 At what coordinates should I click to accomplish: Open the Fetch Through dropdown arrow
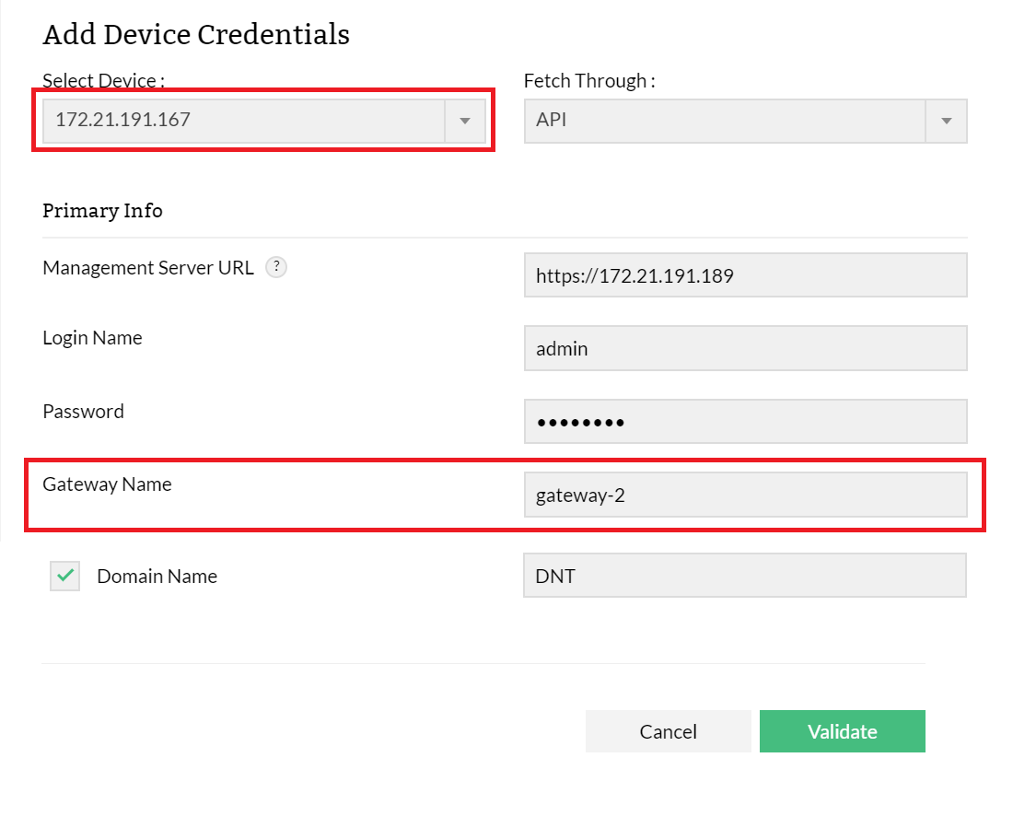(x=946, y=121)
